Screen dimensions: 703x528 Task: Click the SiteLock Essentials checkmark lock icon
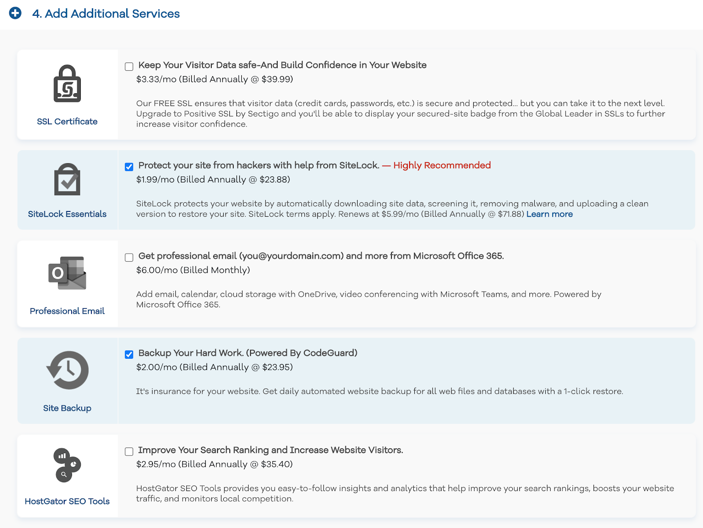click(x=67, y=179)
